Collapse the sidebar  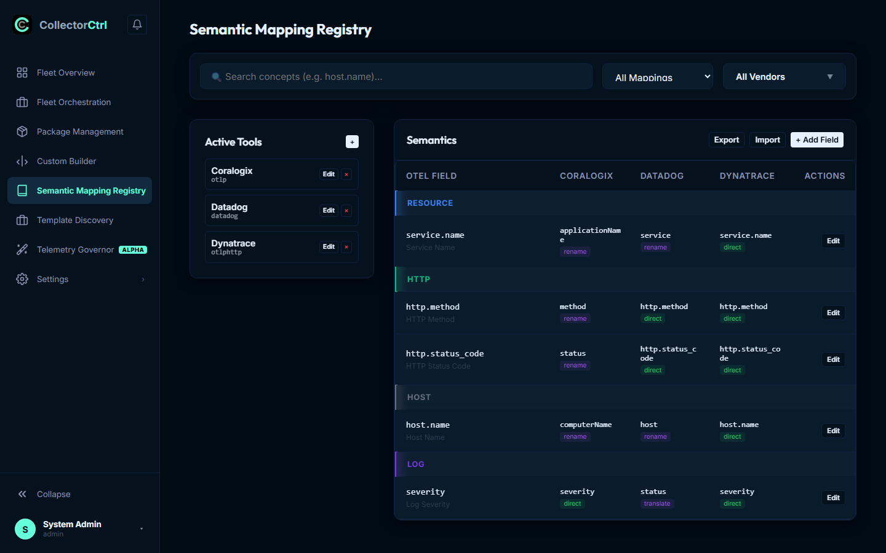pyautogui.click(x=80, y=494)
